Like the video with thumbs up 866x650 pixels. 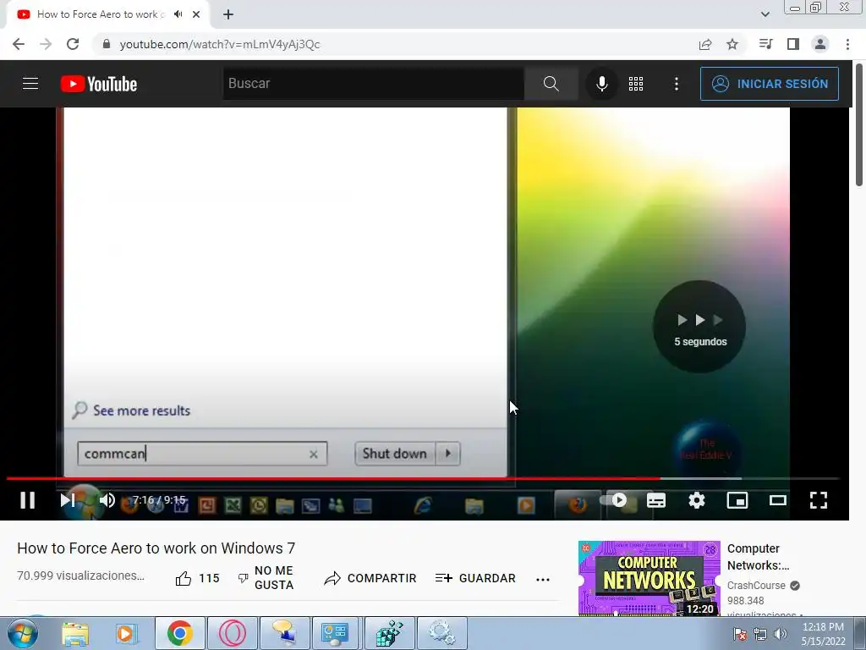click(197, 578)
